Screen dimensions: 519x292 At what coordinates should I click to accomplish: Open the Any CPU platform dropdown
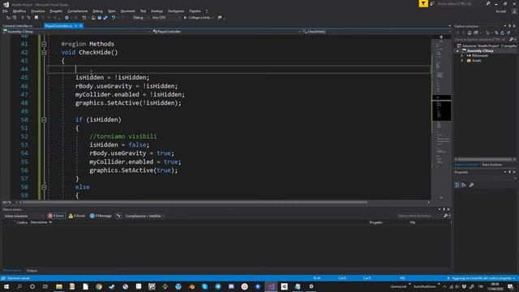tap(165, 18)
